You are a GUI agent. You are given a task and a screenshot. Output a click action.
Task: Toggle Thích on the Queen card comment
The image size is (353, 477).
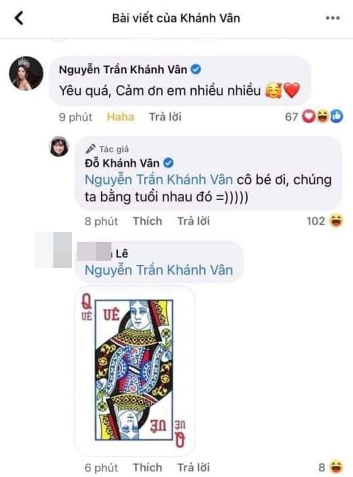coord(147,467)
